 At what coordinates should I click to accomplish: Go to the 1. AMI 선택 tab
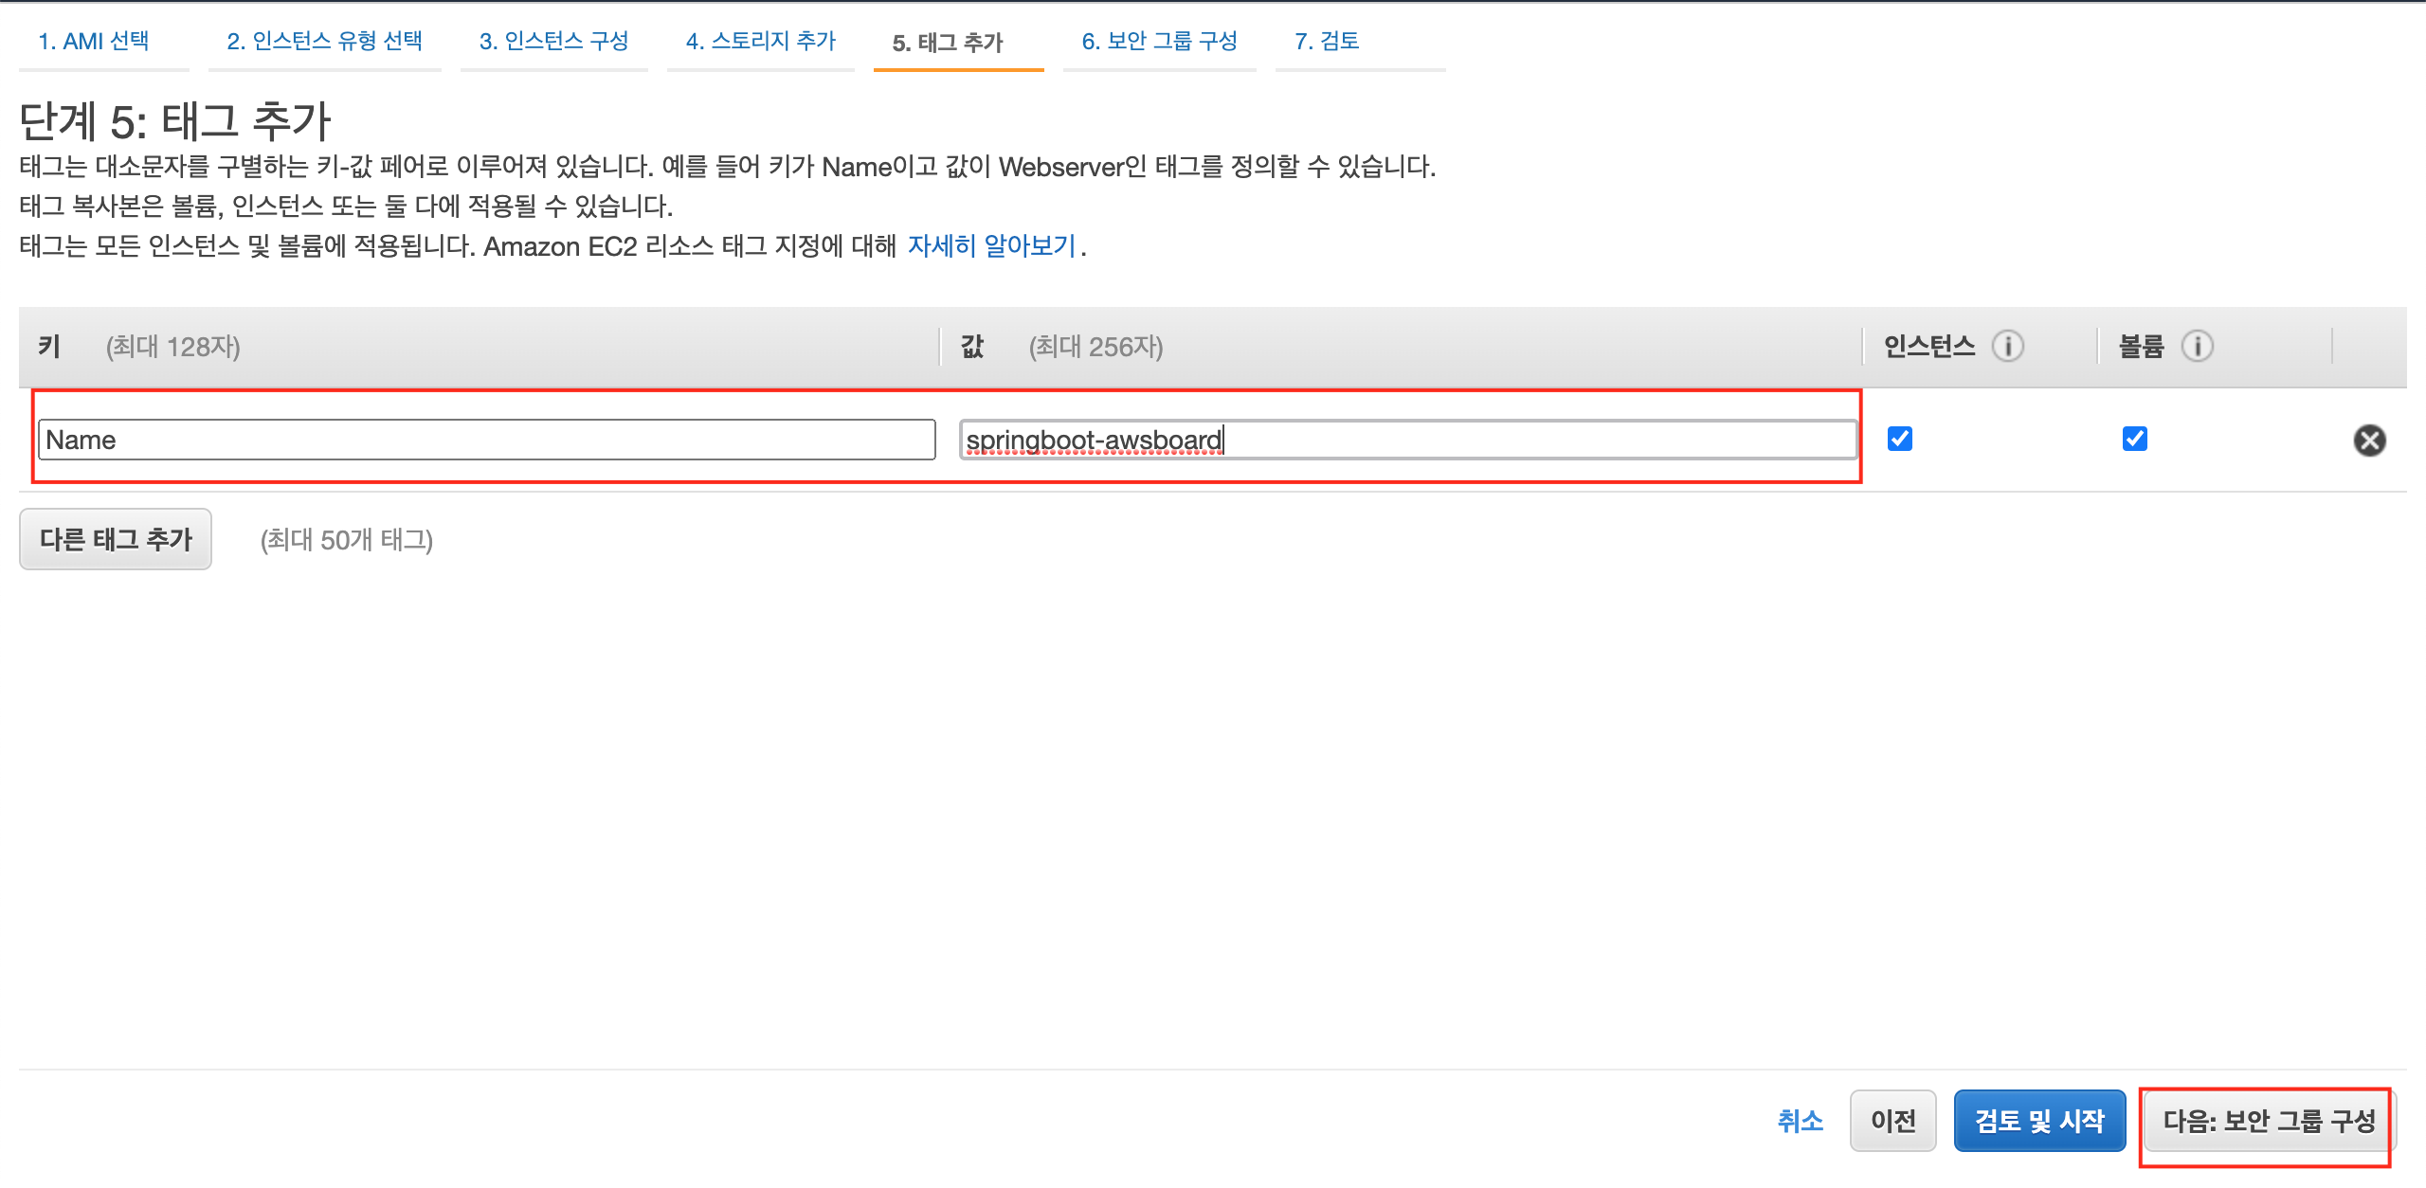point(94,42)
